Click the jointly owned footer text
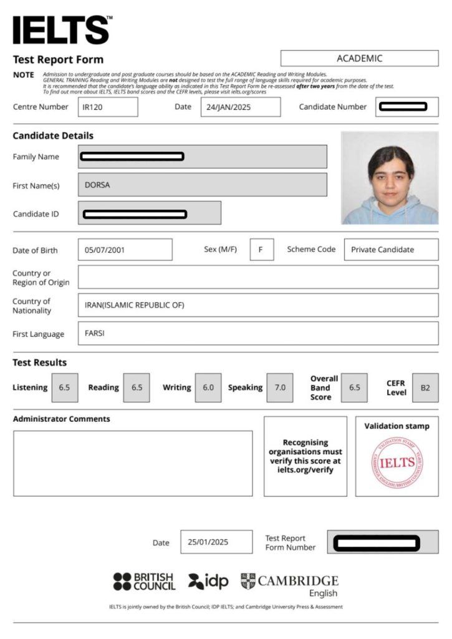This screenshot has height=639, width=452. (x=226, y=607)
